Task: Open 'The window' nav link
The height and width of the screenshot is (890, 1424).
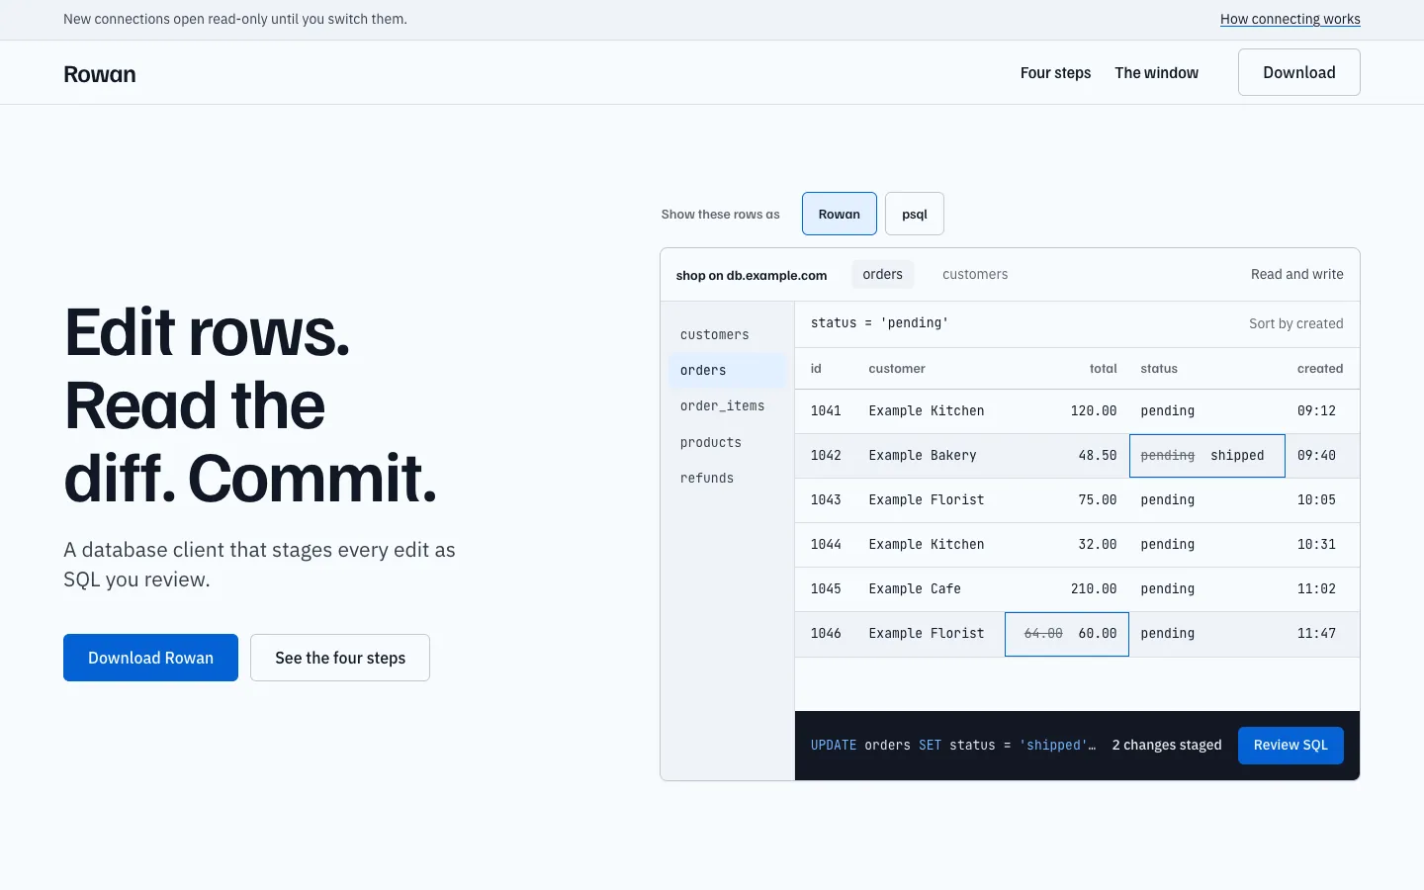Action: (x=1156, y=73)
